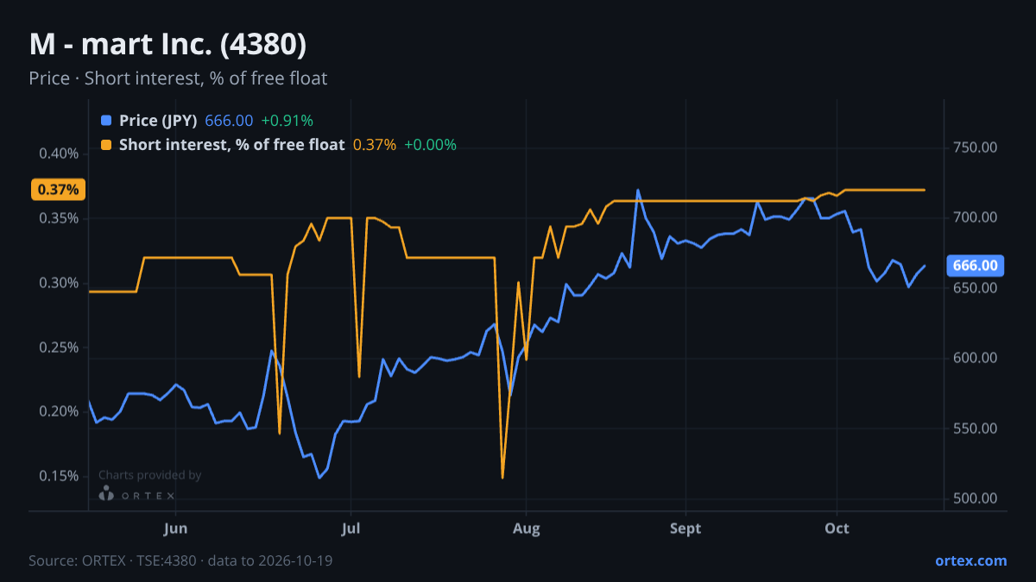Click the 600.00 right axis label
The height and width of the screenshot is (582, 1036).
coord(976,358)
